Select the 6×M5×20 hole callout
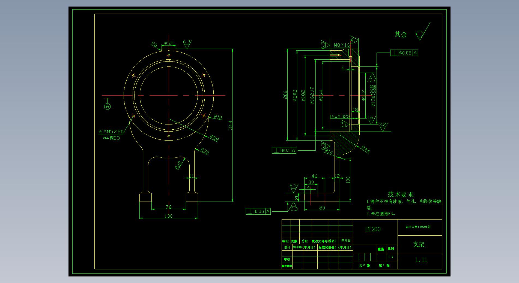 coord(111,132)
